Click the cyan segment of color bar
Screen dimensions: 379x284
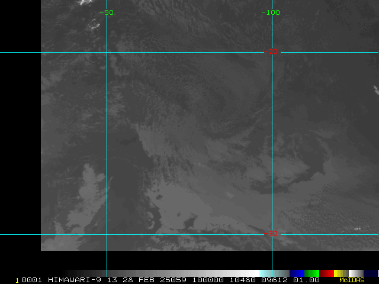tap(274, 273)
